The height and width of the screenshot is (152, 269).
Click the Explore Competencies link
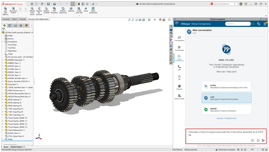click(226, 118)
